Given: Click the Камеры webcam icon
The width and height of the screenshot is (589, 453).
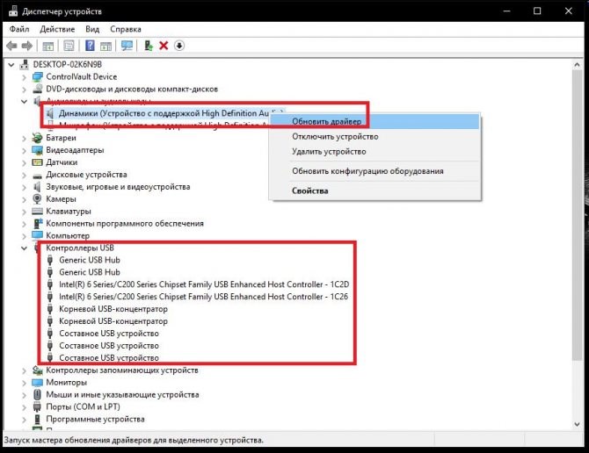Looking at the screenshot, I should pyautogui.click(x=37, y=199).
